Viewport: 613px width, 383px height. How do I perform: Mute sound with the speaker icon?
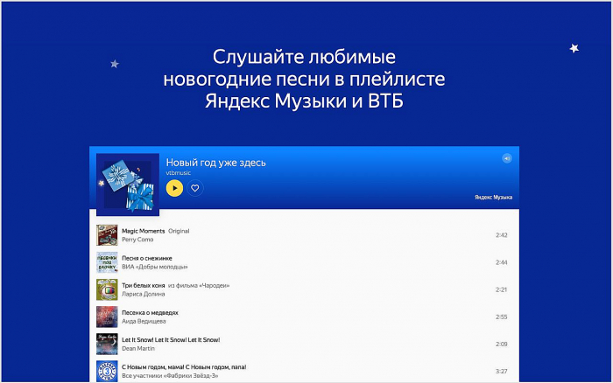click(x=507, y=158)
